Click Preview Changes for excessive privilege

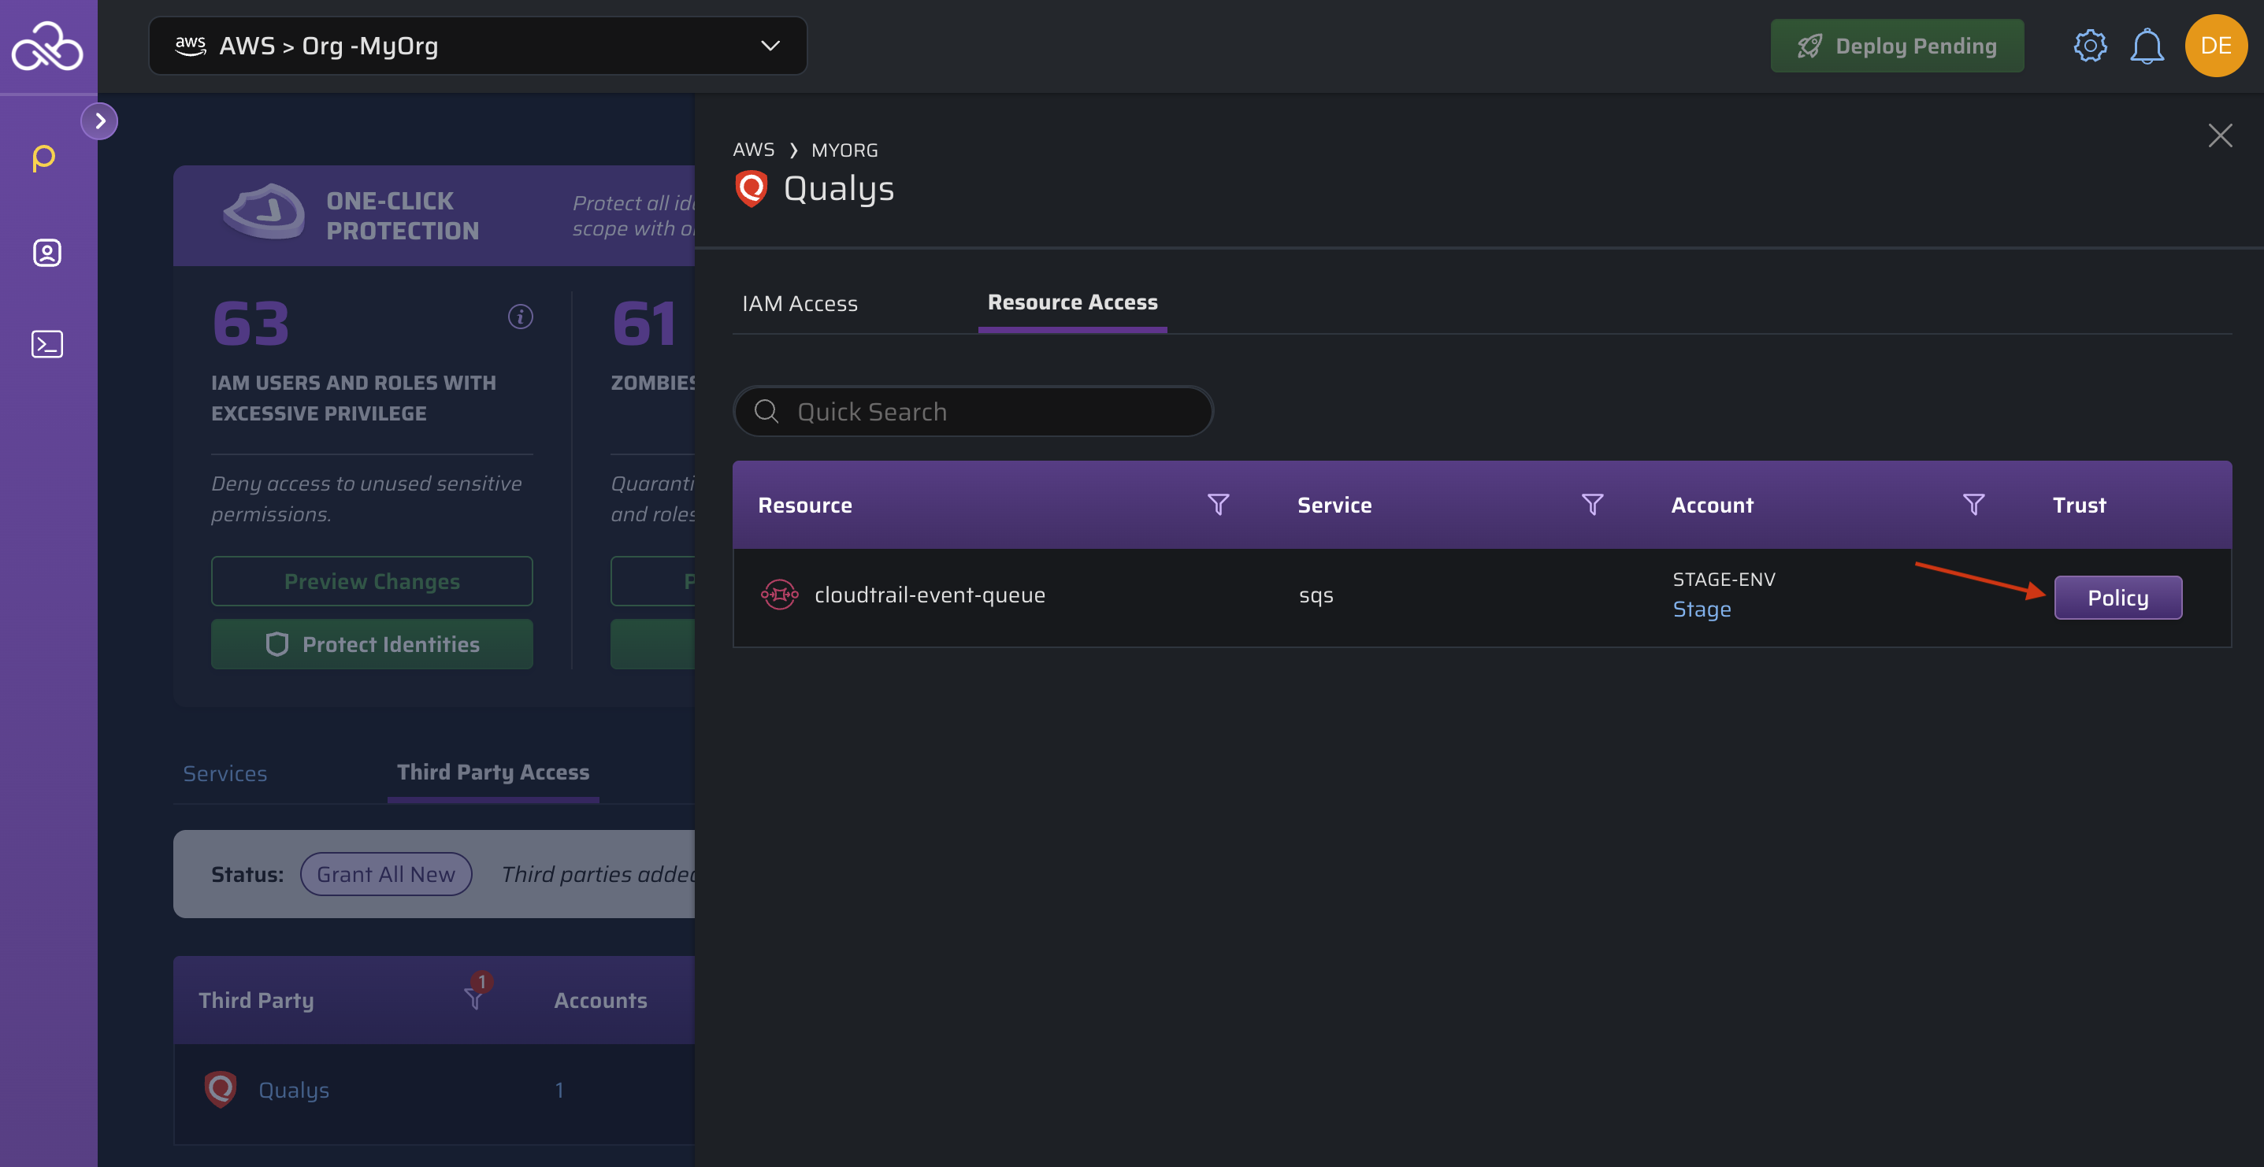click(372, 581)
